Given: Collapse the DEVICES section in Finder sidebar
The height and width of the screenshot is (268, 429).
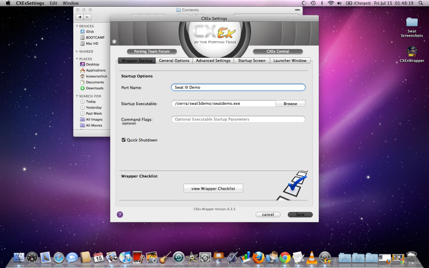Looking at the screenshot, I should [77, 26].
